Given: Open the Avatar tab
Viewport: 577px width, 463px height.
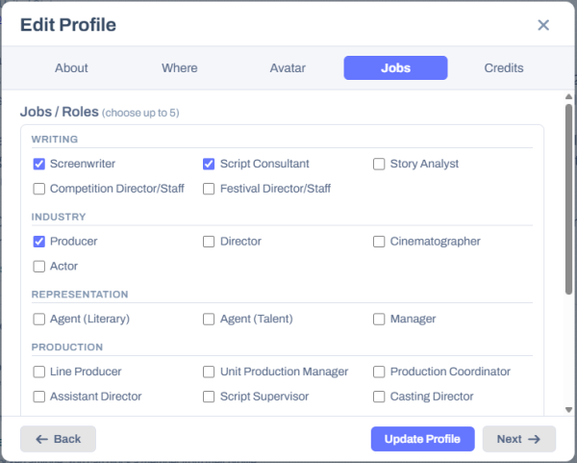Looking at the screenshot, I should click(x=288, y=67).
